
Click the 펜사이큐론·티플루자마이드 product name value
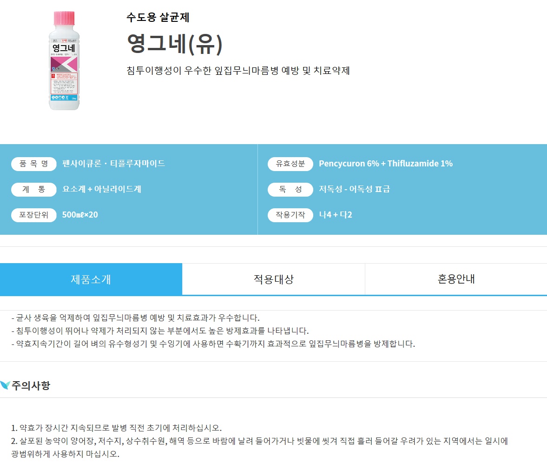coord(113,164)
